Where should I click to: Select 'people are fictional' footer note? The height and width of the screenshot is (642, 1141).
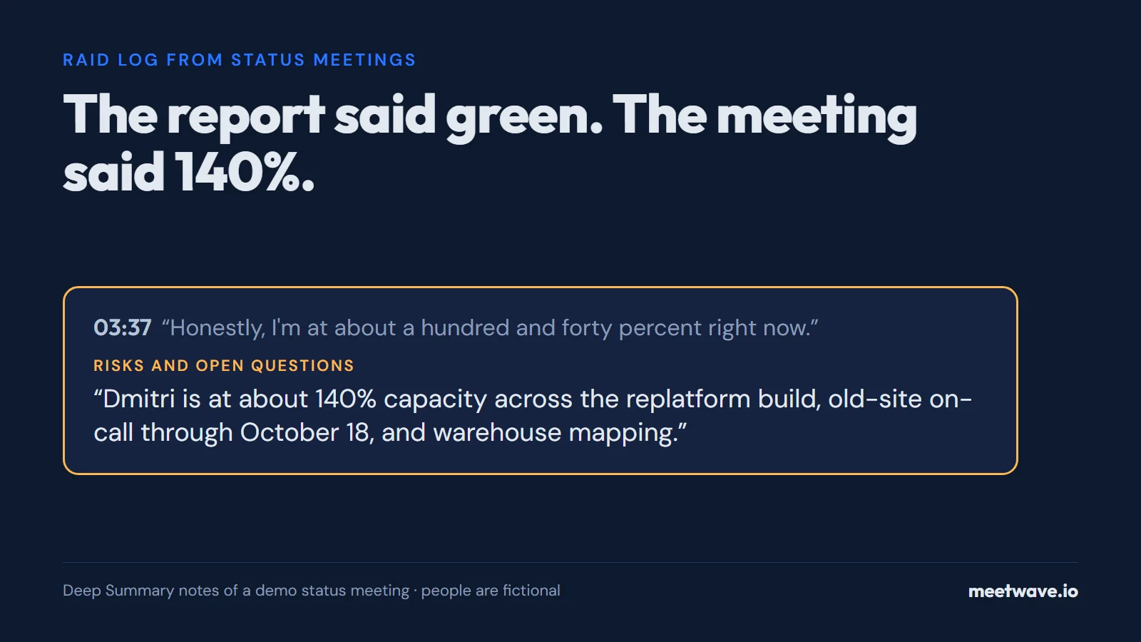491,591
